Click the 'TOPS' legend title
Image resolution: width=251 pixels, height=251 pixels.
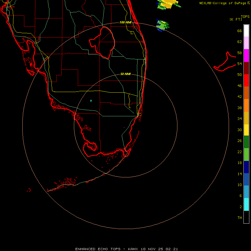(245, 17)
